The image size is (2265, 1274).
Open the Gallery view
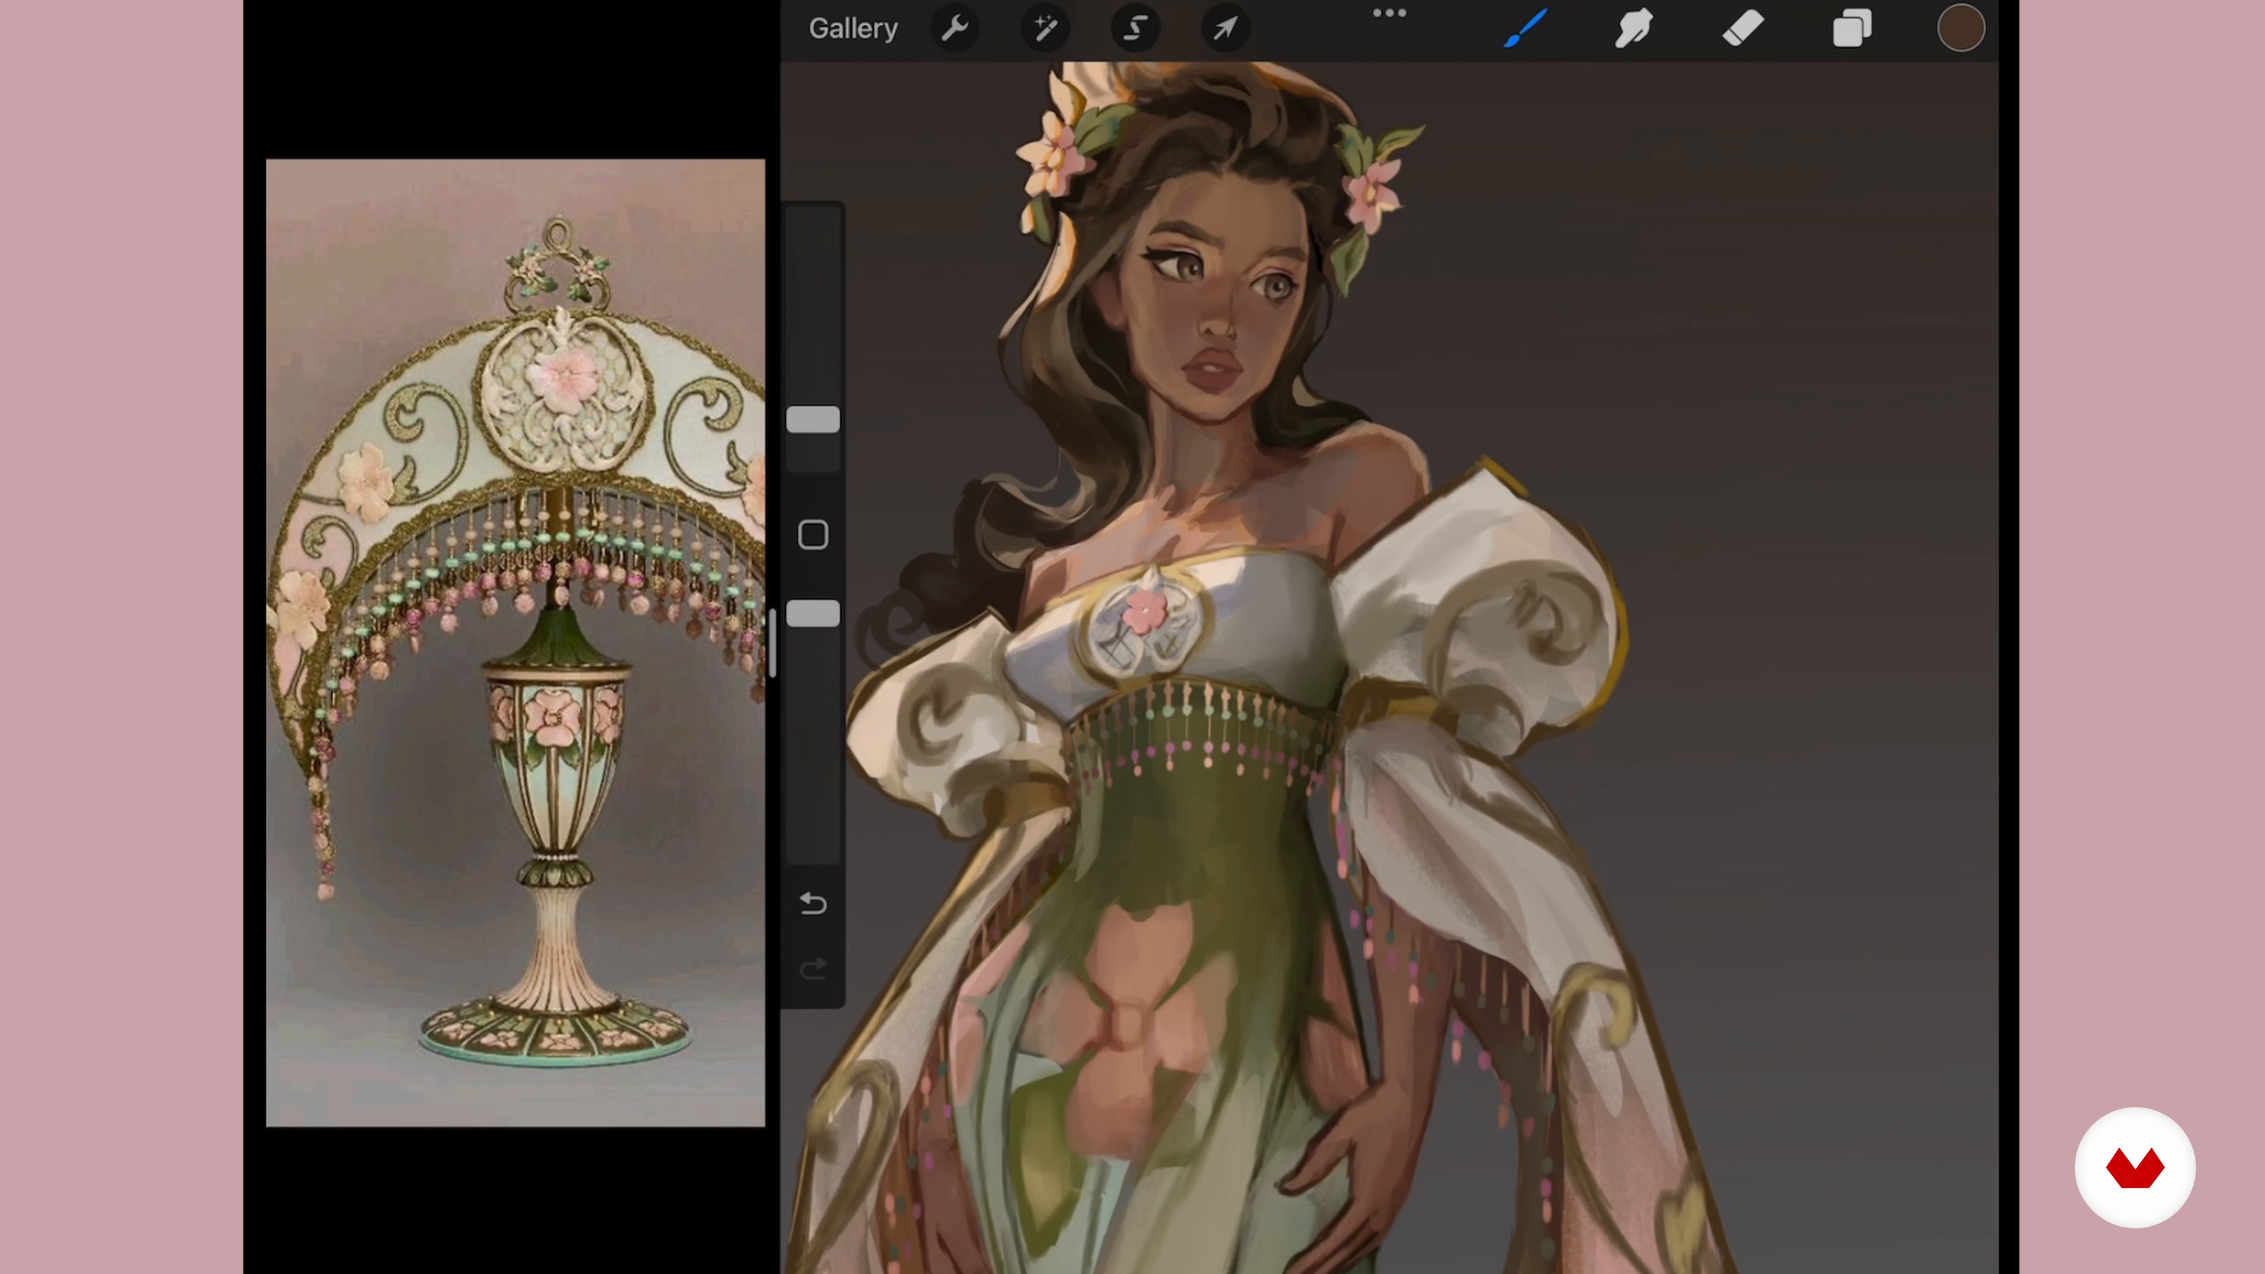pyautogui.click(x=852, y=28)
